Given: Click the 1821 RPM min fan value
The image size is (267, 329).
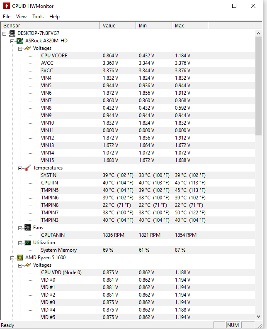Looking at the screenshot, I should point(150,235).
